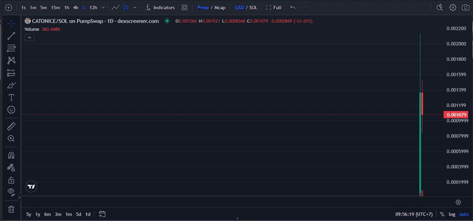The width and height of the screenshot is (473, 221).
Task: Open the forecasting and measurement tools
Action: click(11, 73)
